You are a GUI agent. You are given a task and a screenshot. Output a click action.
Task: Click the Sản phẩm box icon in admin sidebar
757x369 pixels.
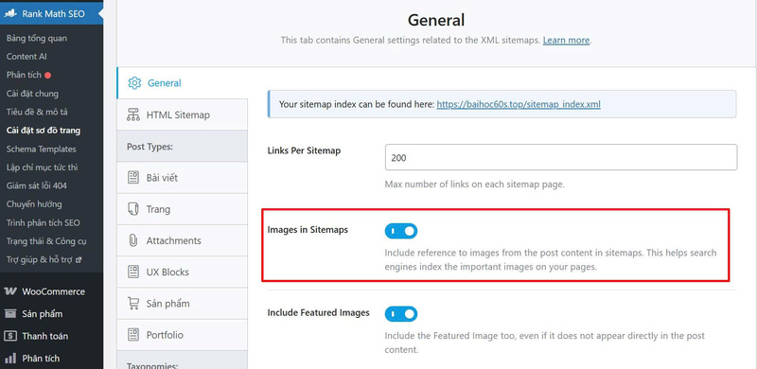point(10,314)
